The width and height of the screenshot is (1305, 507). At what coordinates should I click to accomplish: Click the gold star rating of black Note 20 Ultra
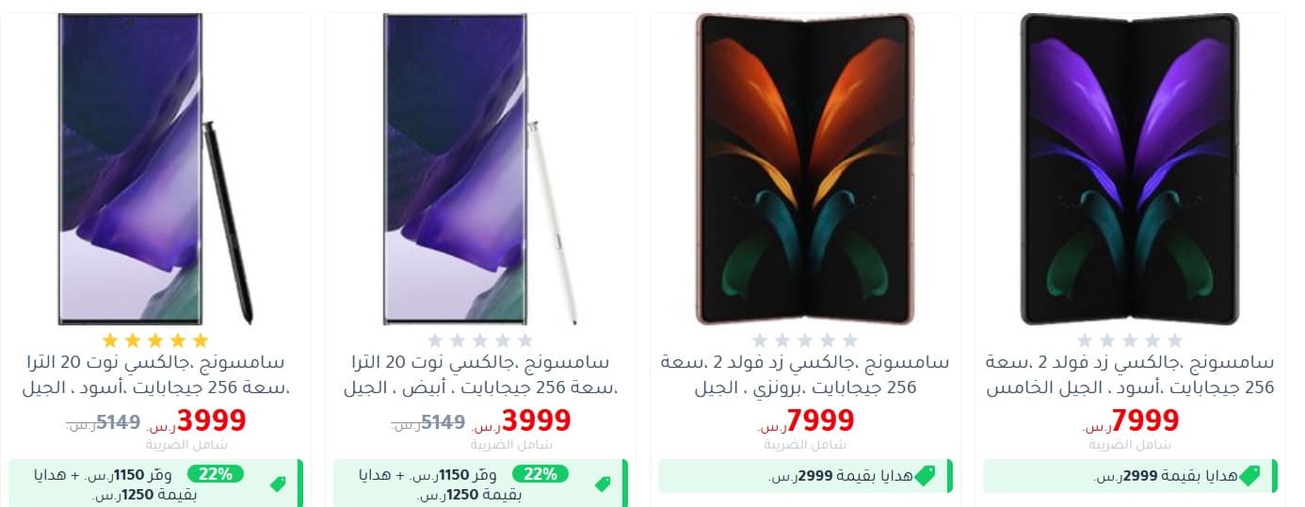(x=155, y=341)
